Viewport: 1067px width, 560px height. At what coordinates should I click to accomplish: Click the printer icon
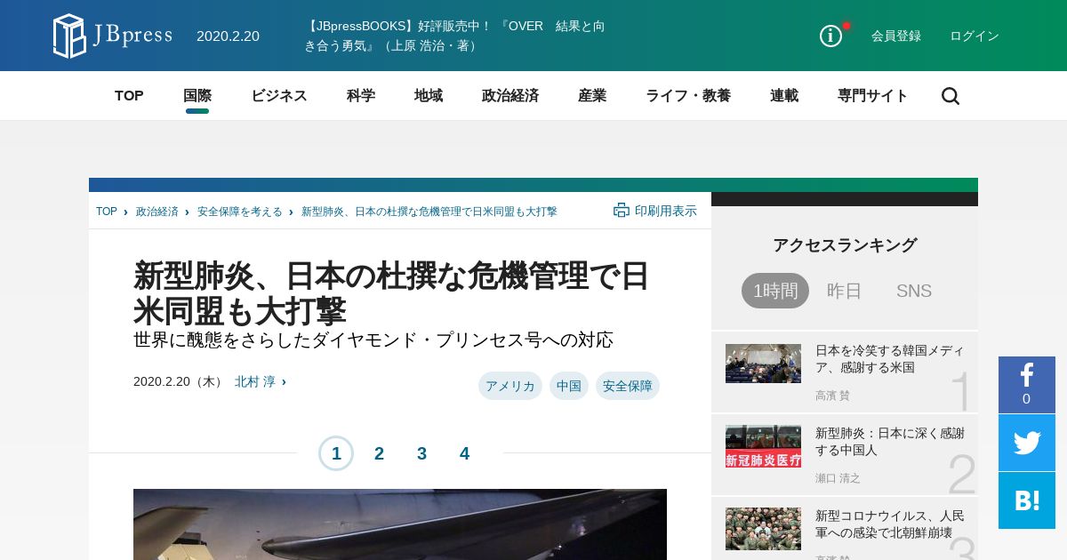click(x=621, y=211)
